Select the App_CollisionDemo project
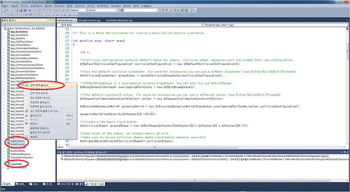The image size is (350, 192). [x=20, y=45]
